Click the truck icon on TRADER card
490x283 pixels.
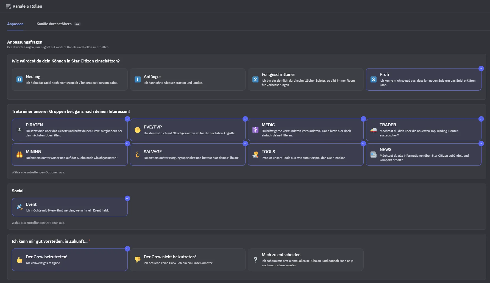click(x=374, y=130)
